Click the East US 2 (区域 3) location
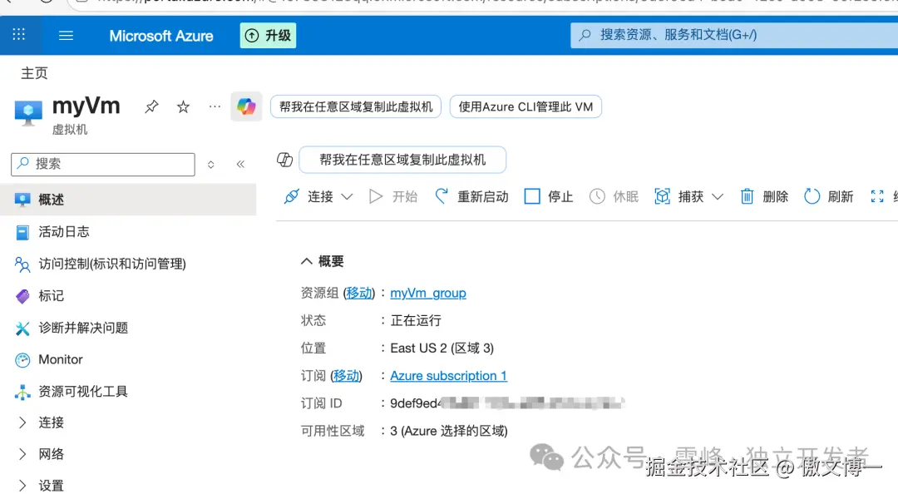Screen dimensions: 898x494 pyautogui.click(x=442, y=348)
